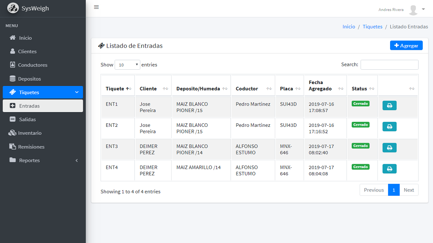Go to Salidas in the sidebar
Image resolution: width=433 pixels, height=243 pixels.
point(27,120)
